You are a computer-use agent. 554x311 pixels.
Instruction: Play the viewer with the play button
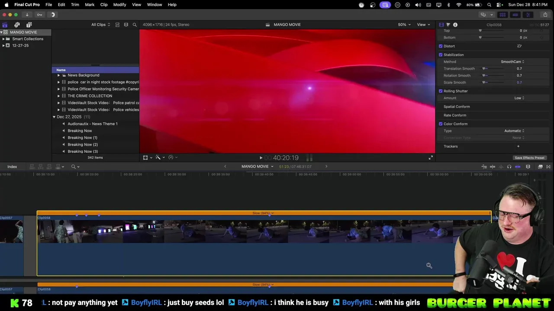click(x=261, y=158)
